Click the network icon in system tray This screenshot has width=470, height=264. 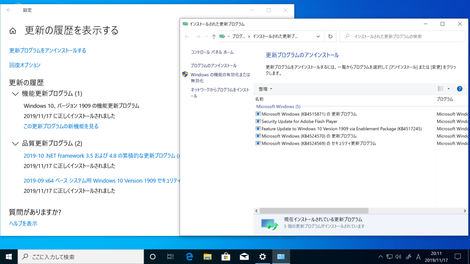tap(389, 257)
